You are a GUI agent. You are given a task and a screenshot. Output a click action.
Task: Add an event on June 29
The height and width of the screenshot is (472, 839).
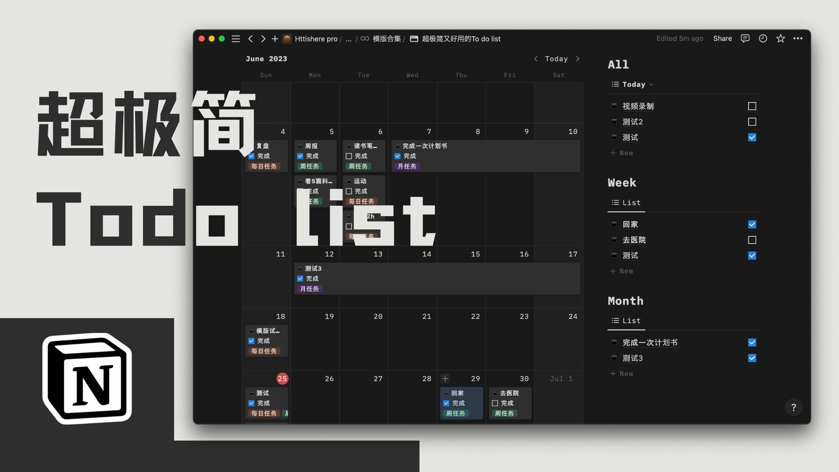coord(445,378)
